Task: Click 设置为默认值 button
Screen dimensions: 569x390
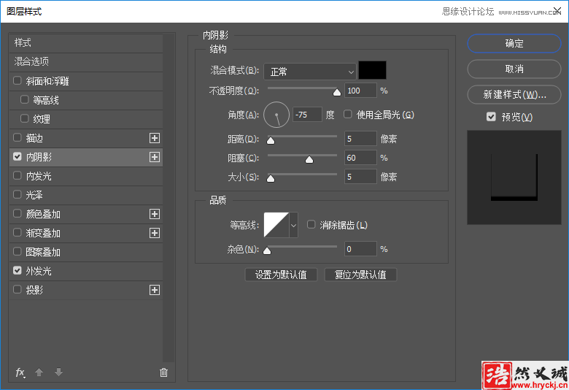Action: 282,275
